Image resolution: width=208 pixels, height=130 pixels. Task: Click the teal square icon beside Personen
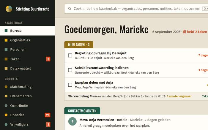[x=6, y=50]
